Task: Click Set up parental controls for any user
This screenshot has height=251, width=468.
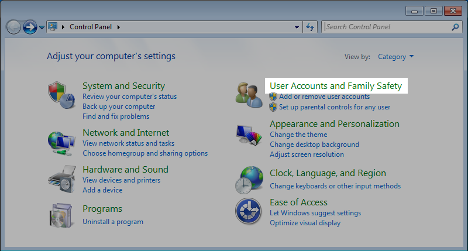Action: 335,107
